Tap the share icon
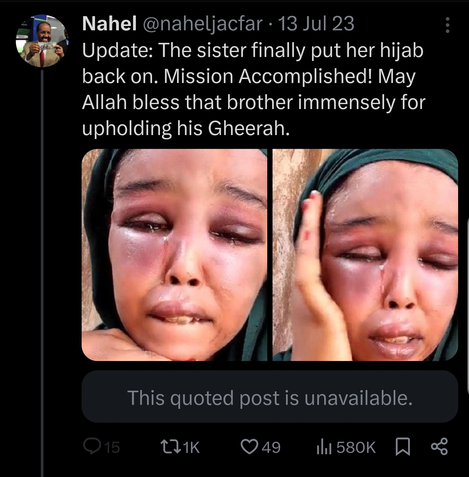Image resolution: width=469 pixels, height=477 pixels. (439, 447)
